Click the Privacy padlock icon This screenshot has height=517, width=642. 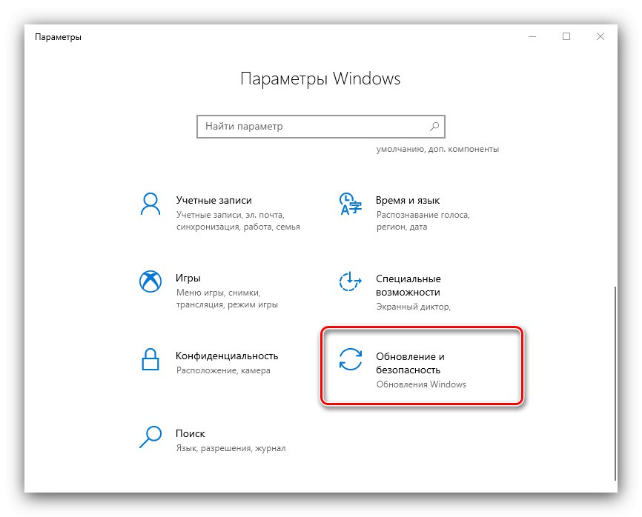click(150, 359)
